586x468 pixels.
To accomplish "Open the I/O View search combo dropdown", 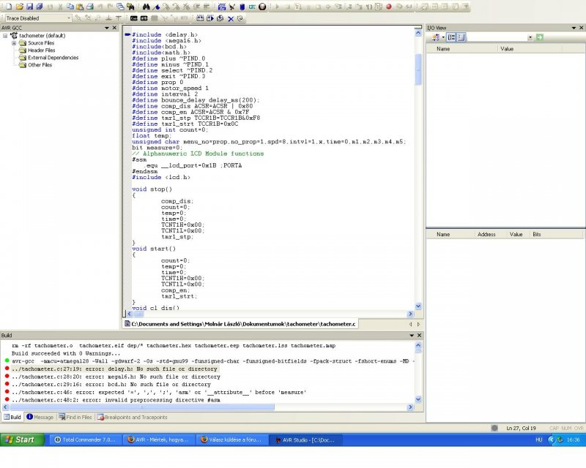I will point(530,37).
